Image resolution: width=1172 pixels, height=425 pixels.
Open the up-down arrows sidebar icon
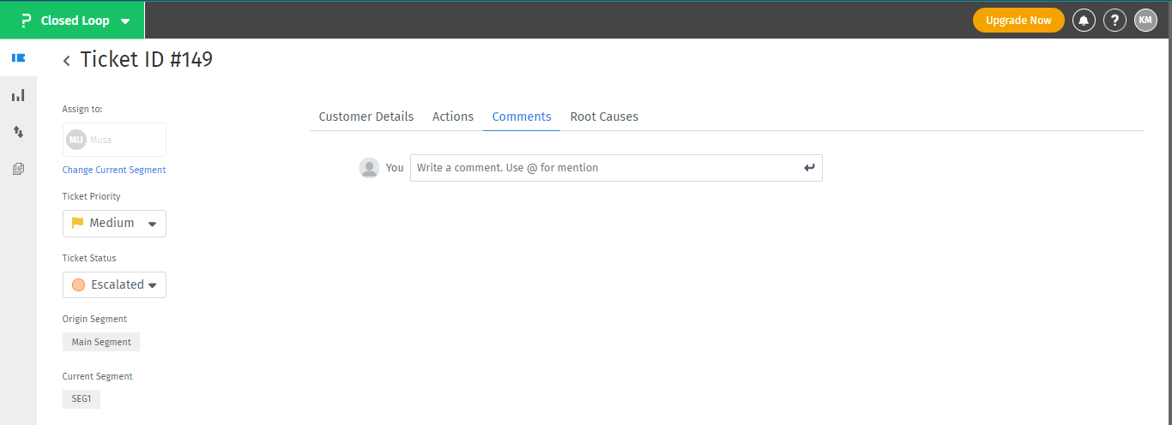click(x=18, y=132)
